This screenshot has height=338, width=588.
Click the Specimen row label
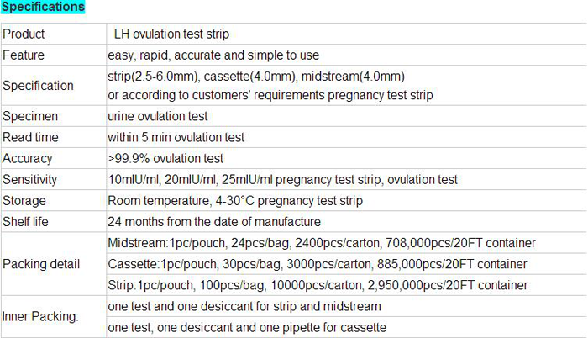pos(28,116)
